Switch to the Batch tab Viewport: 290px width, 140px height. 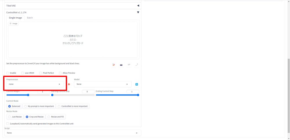point(30,18)
